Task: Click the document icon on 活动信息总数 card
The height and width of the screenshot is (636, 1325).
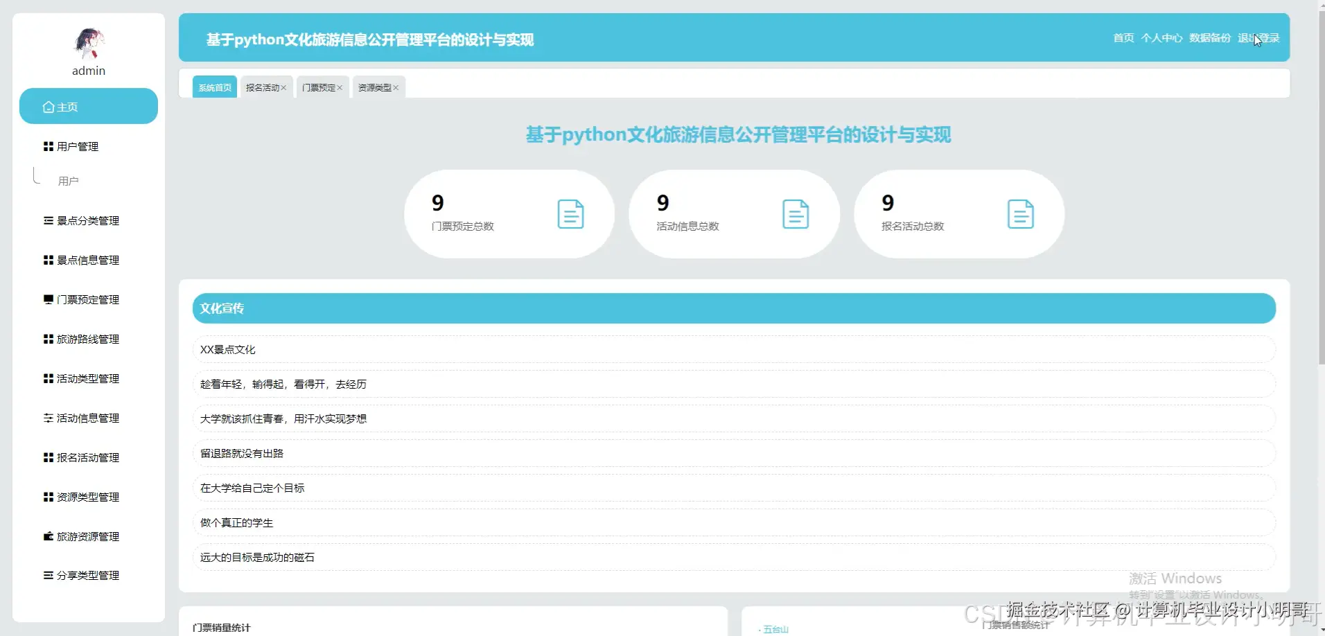Action: click(796, 213)
